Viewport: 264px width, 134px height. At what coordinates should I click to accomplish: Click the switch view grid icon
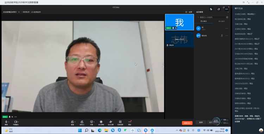coord(120,122)
